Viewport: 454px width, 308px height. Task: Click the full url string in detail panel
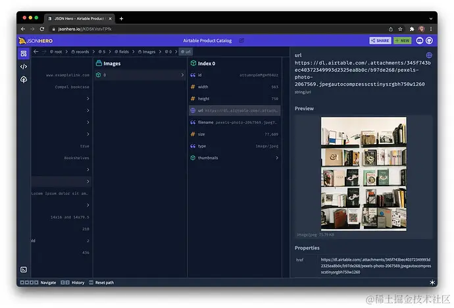(363, 74)
